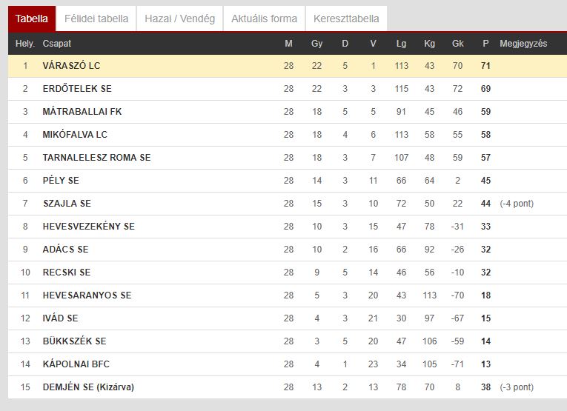Select the Aktuális forma tab

click(x=264, y=19)
